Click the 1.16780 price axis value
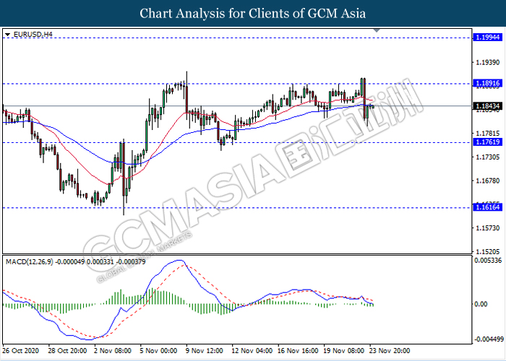The height and width of the screenshot is (361, 506). (488, 180)
